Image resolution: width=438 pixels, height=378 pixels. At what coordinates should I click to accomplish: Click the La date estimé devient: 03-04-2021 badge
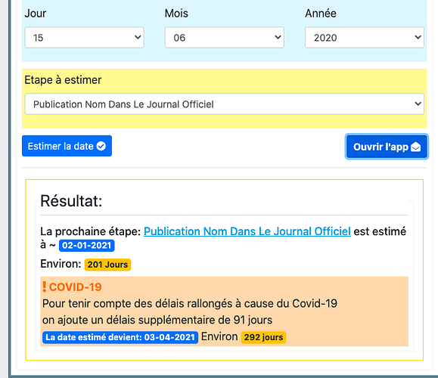click(120, 337)
